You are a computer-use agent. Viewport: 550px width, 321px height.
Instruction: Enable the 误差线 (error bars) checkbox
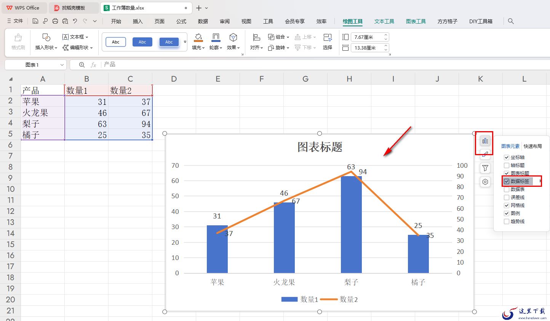(507, 197)
